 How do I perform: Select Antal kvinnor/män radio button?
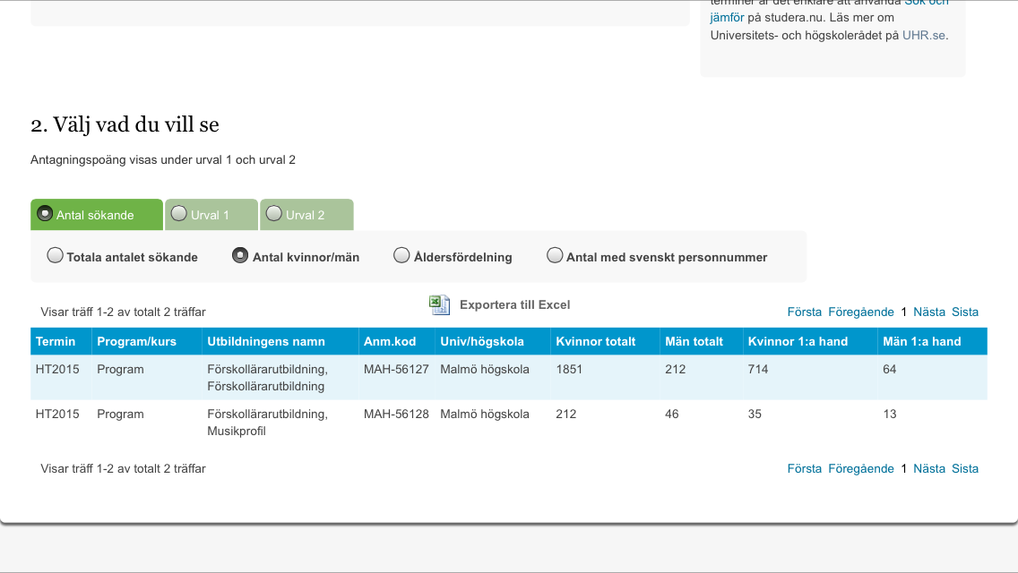point(240,256)
